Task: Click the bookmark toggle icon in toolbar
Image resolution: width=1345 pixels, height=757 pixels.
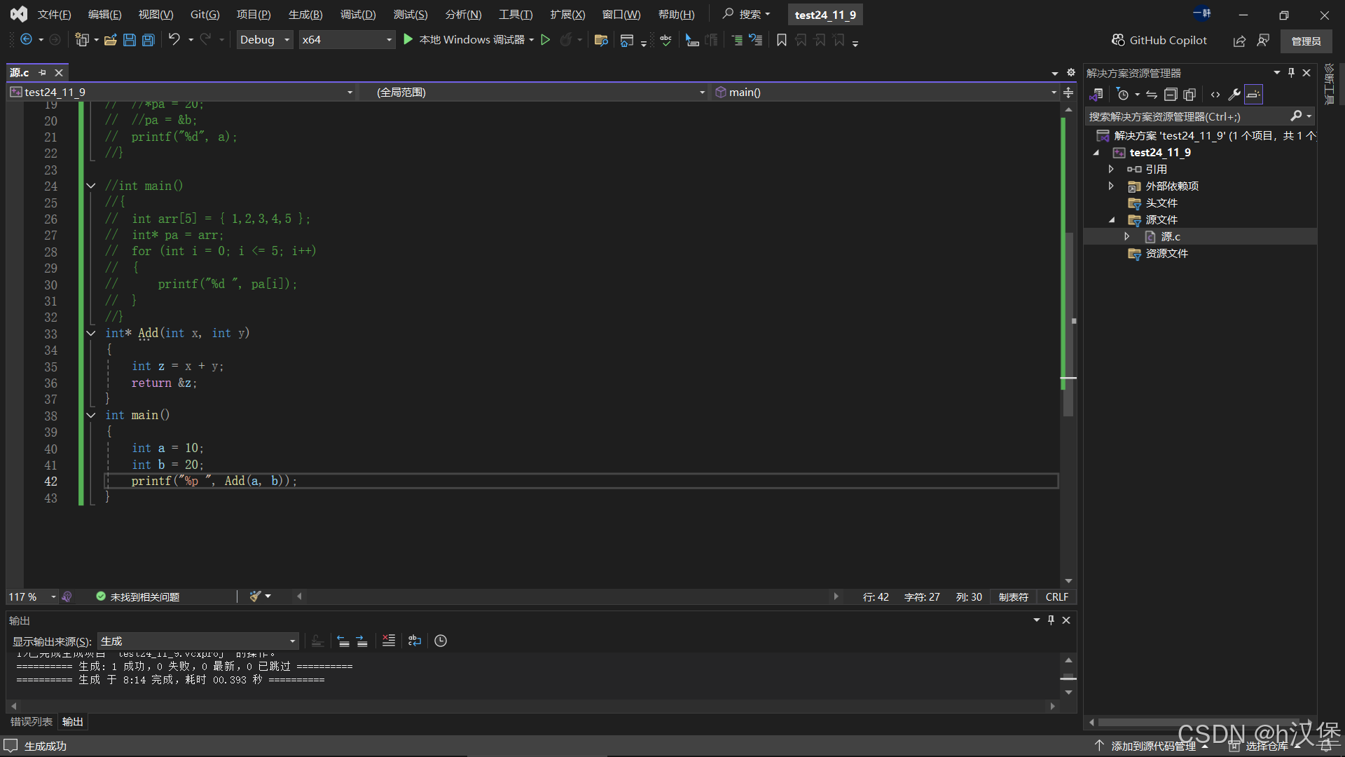Action: click(782, 40)
